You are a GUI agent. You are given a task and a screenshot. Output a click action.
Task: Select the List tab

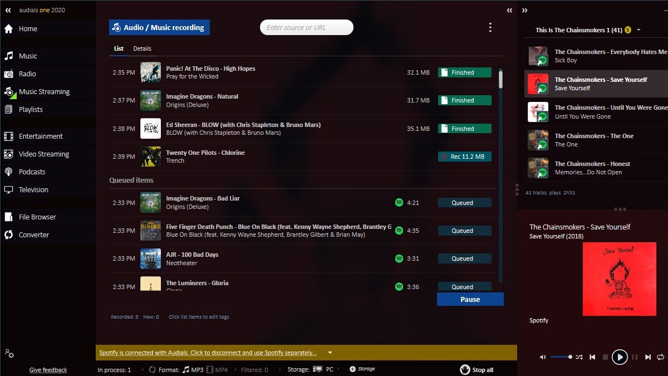[119, 49]
